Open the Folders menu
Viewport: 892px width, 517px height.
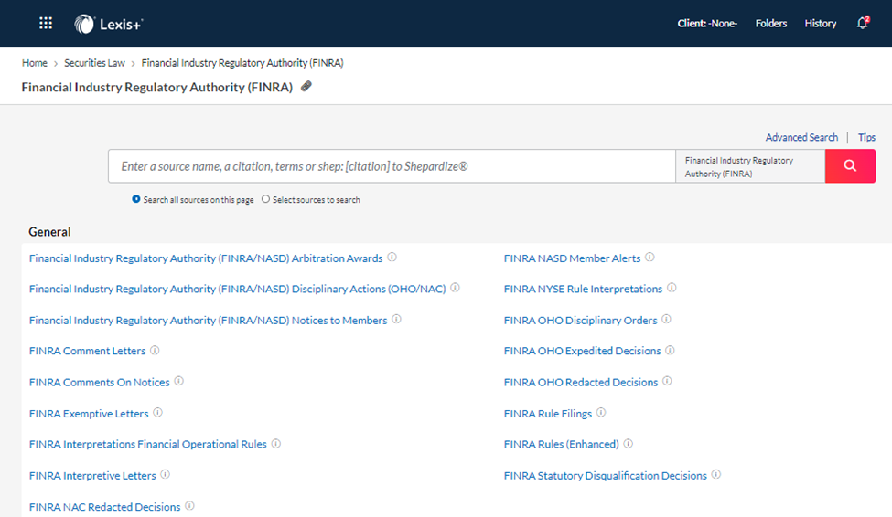pyautogui.click(x=771, y=24)
